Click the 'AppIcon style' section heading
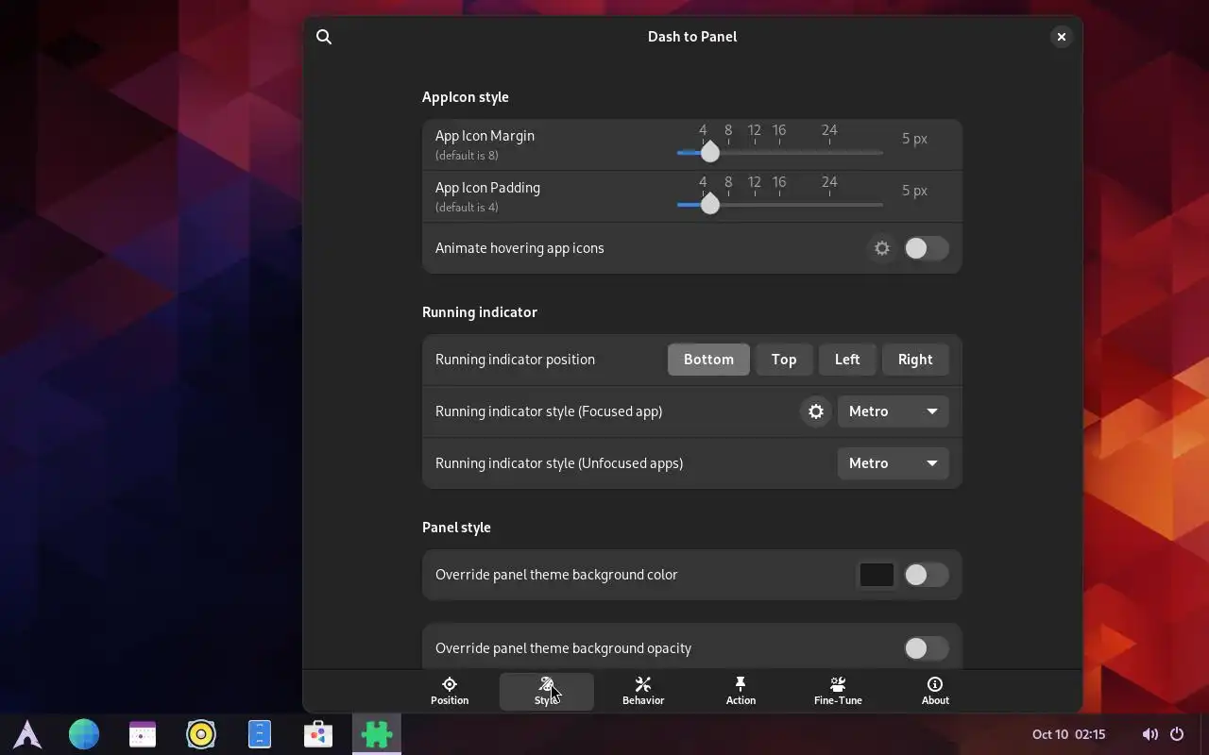 pyautogui.click(x=466, y=97)
